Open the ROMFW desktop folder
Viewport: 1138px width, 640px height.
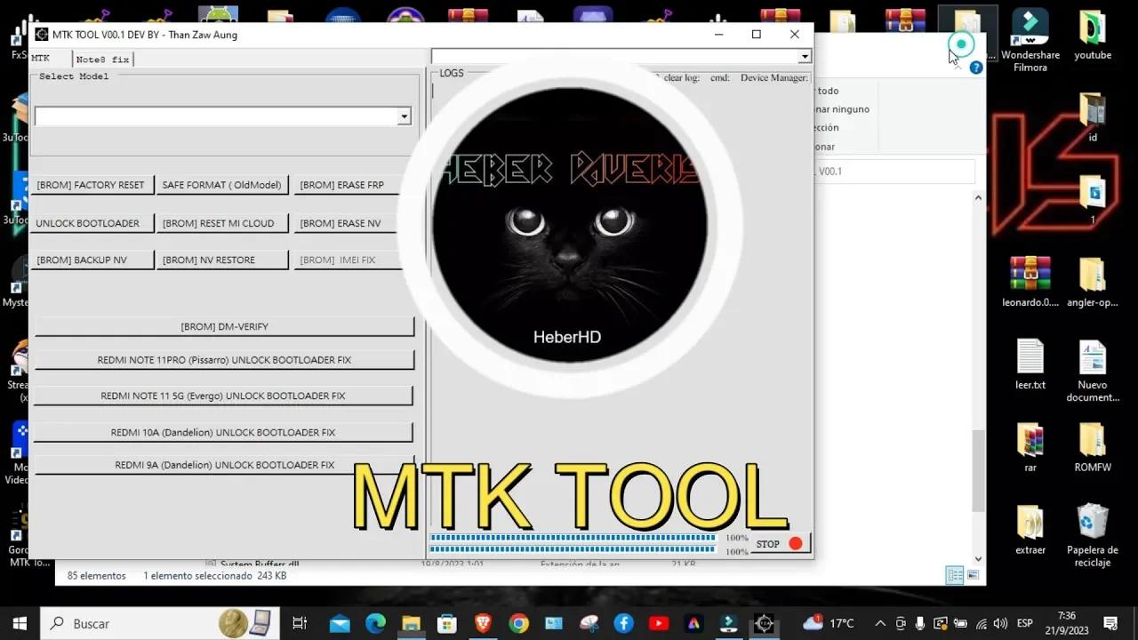[x=1092, y=440]
